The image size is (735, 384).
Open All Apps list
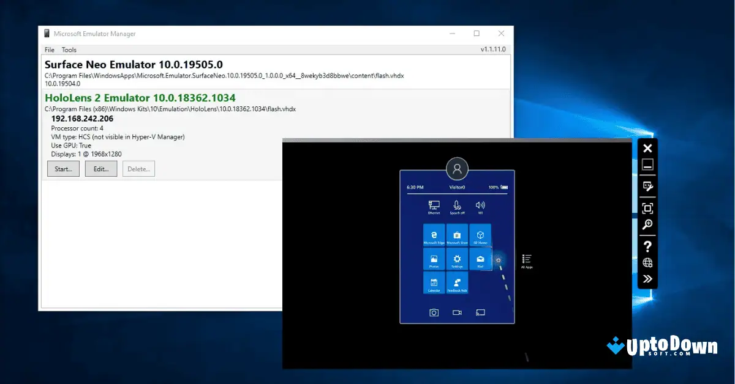tap(527, 259)
